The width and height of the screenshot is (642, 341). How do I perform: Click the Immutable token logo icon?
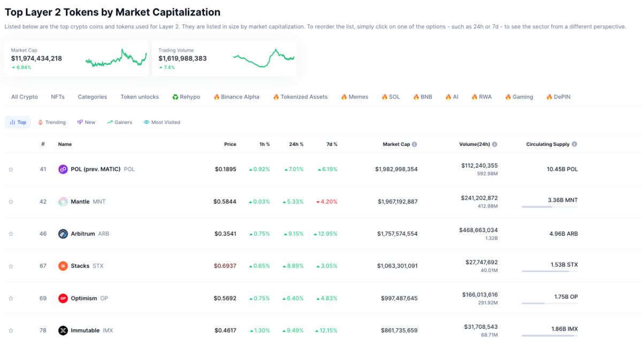click(63, 330)
